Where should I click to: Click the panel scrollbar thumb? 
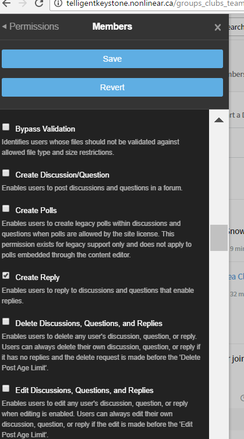219,238
